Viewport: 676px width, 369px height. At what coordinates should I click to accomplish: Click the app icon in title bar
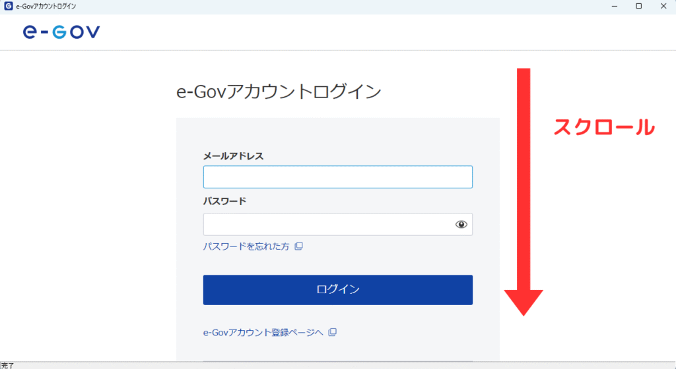(x=8, y=6)
